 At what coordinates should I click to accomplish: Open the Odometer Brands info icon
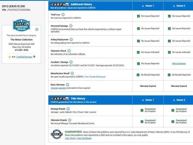click(70, 120)
